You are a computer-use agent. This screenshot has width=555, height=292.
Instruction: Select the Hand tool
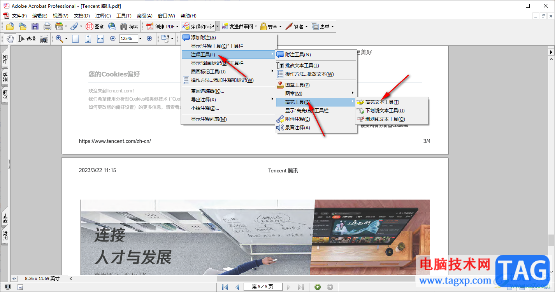[x=10, y=38]
